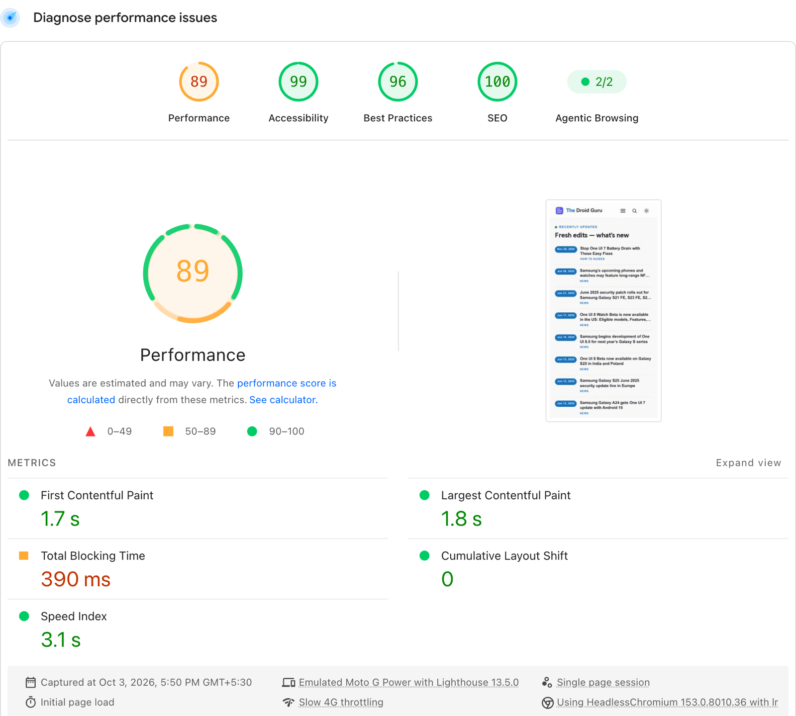Screen dimensions: 796x716
Task: Open Emulated Moto G Power with Lighthouse 13.5.0
Action: point(408,682)
